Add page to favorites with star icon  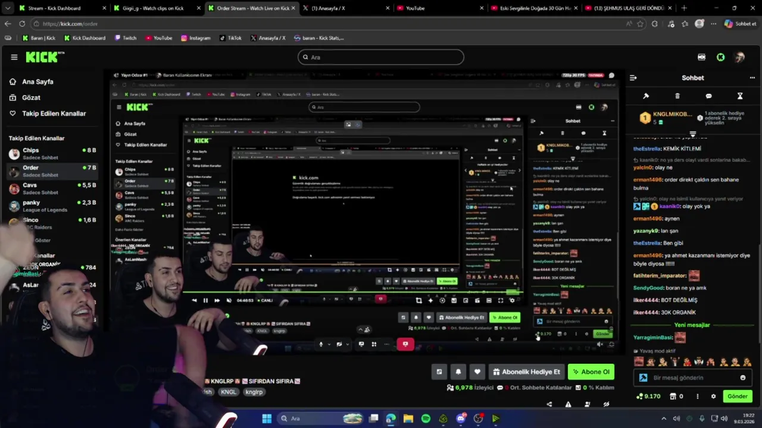(641, 24)
